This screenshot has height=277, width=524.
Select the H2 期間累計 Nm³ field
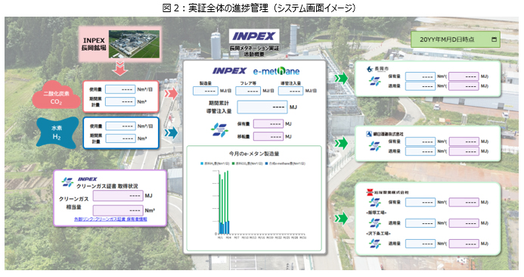(121, 138)
